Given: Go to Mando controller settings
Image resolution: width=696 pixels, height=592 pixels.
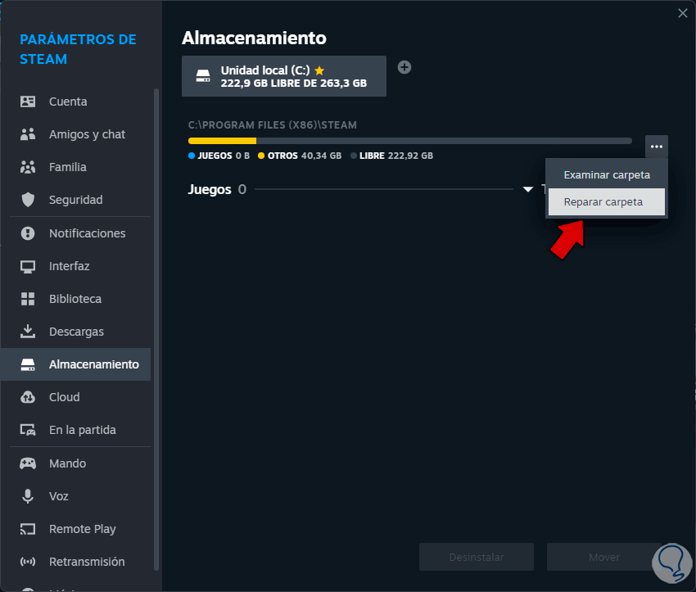Looking at the screenshot, I should pyautogui.click(x=76, y=463).
